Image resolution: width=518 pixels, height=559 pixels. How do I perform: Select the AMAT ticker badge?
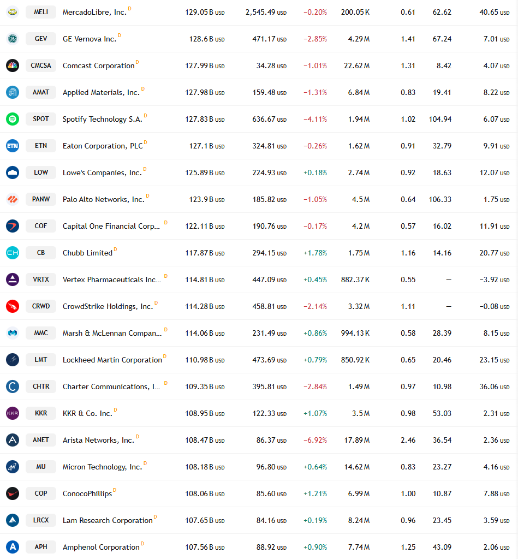(41, 92)
